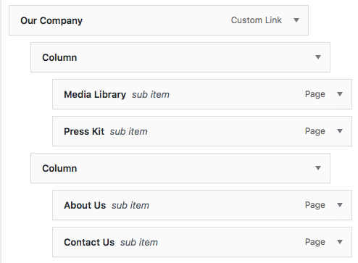Click the Page label on Press Kit
358x263 pixels.
(x=315, y=131)
